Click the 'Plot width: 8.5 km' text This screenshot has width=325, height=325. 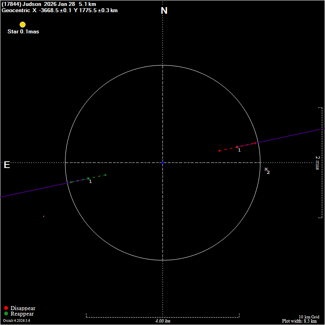tap(299, 321)
